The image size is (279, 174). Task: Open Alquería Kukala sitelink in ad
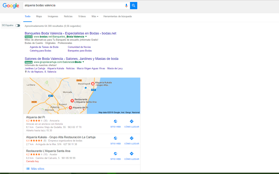(x=56, y=68)
